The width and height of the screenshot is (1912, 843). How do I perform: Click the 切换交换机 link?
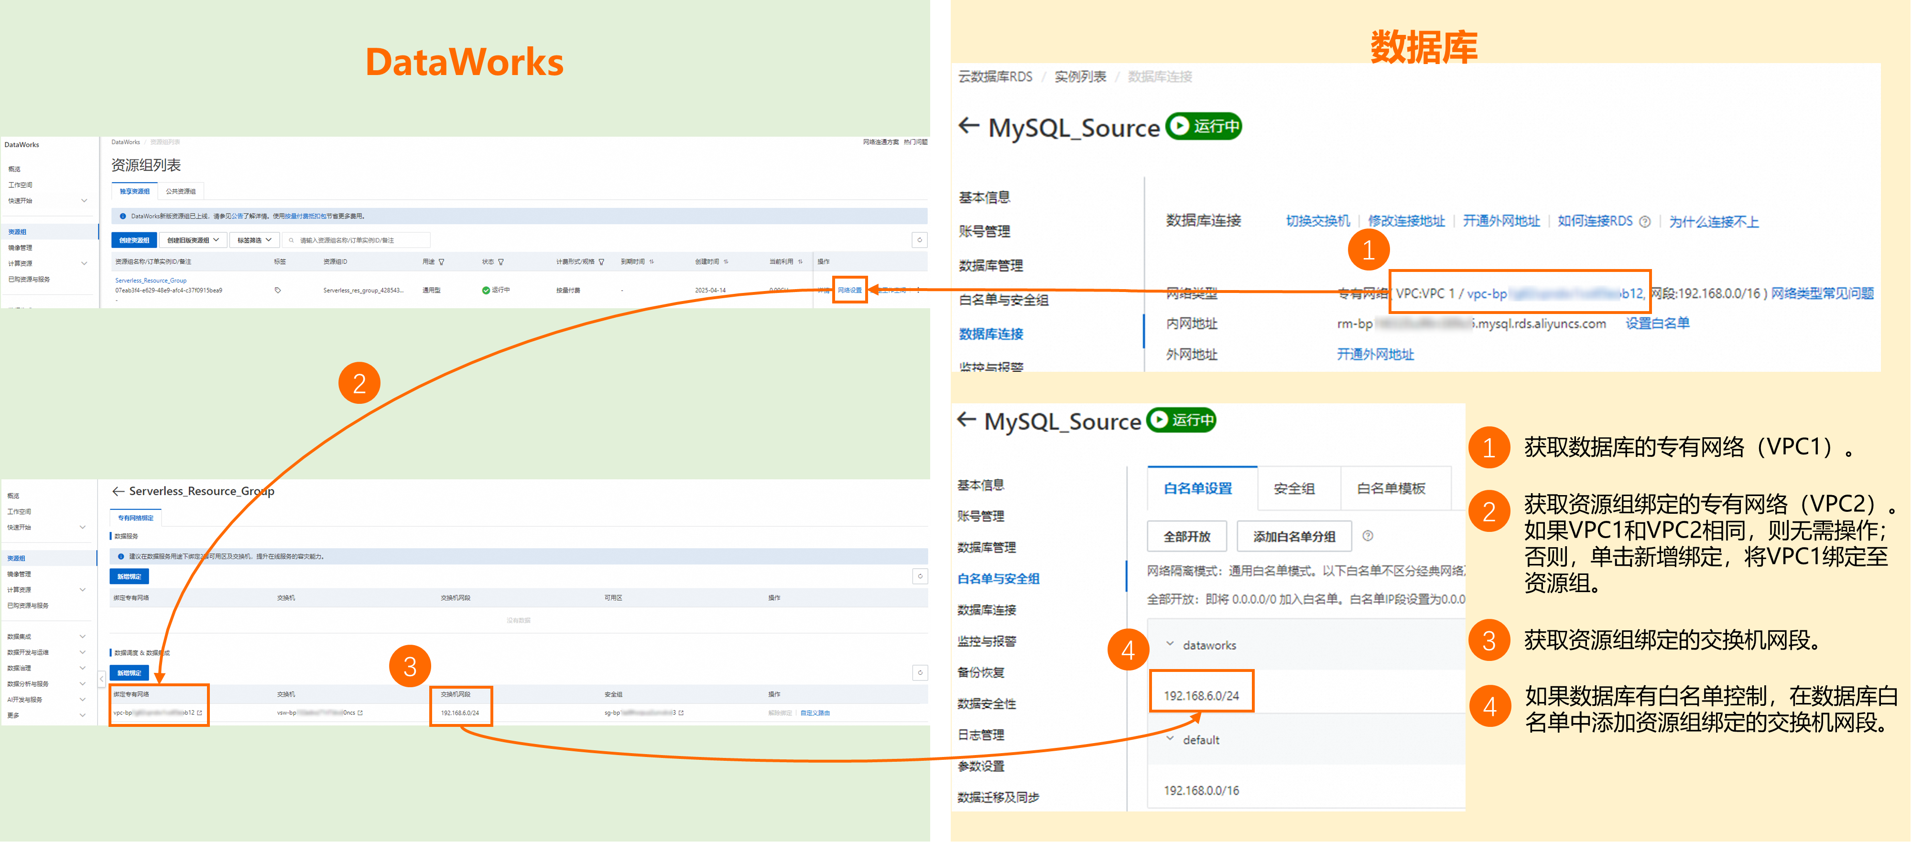[1317, 221]
